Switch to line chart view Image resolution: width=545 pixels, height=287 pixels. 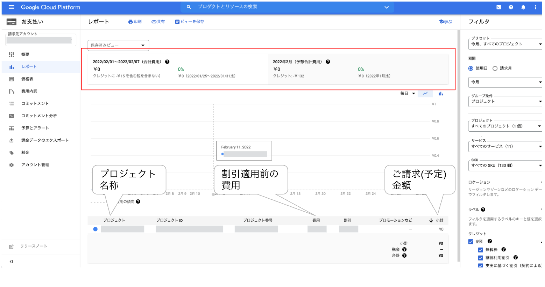(x=425, y=94)
